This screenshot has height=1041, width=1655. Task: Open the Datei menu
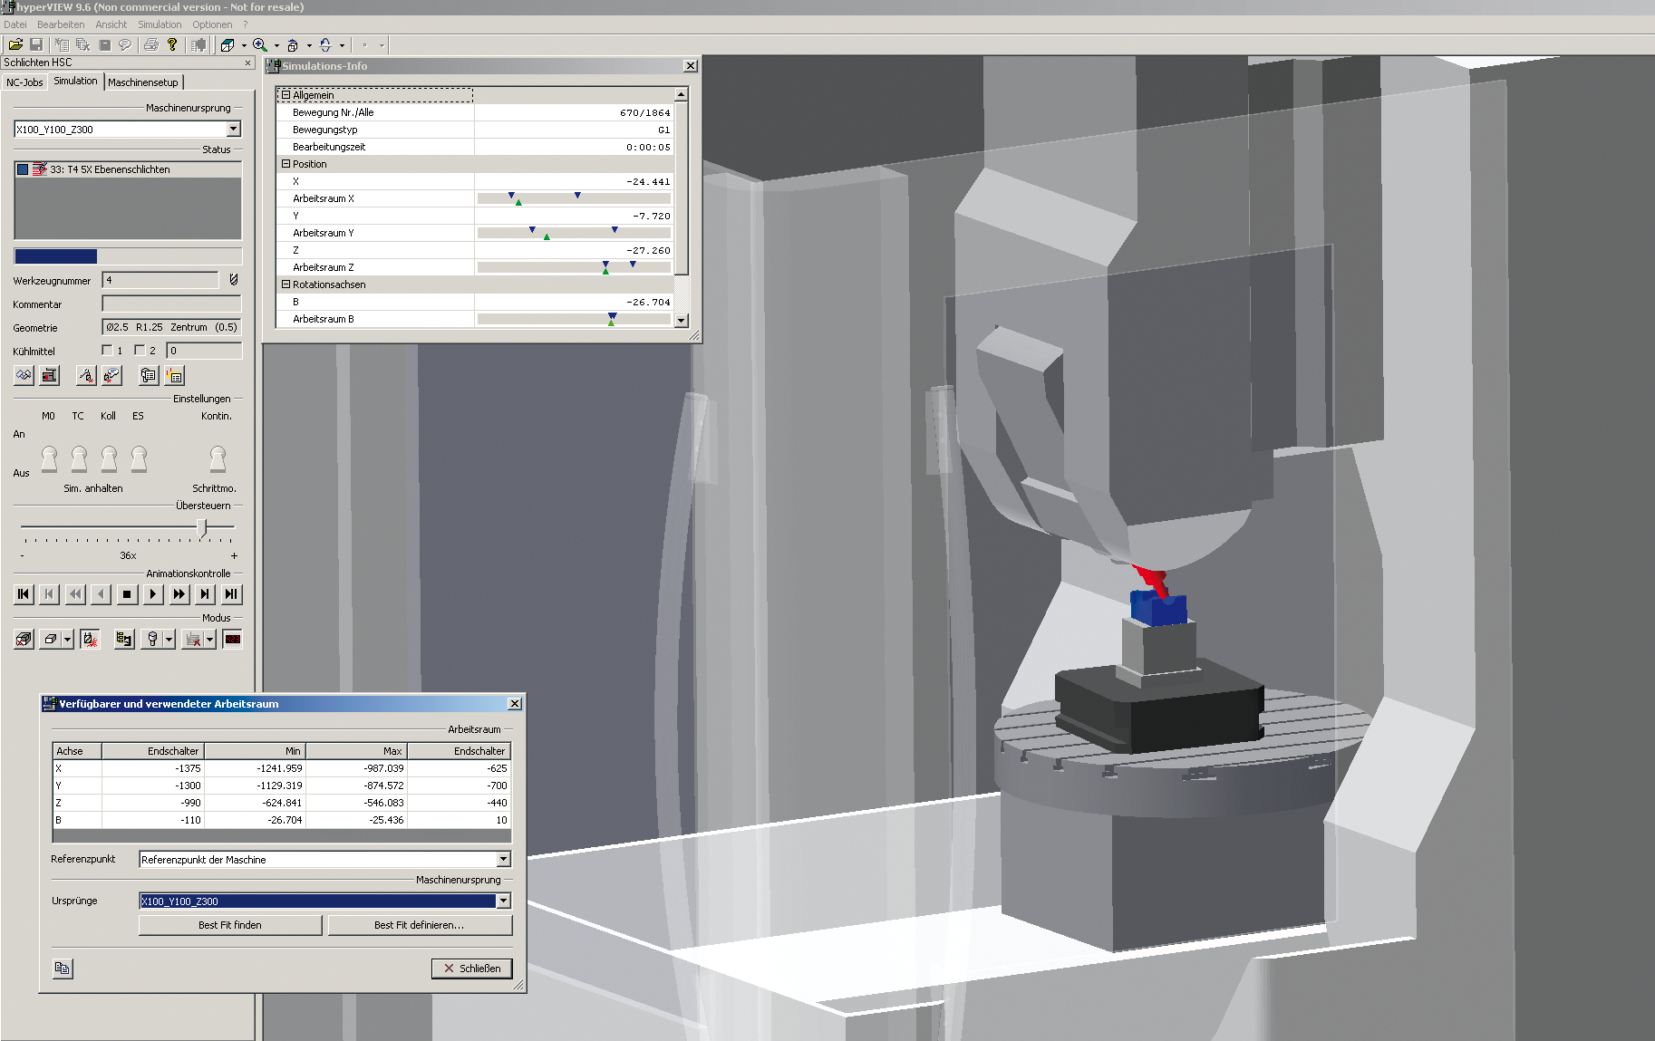tap(15, 24)
